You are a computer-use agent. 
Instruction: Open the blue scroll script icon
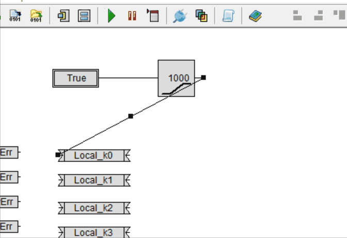pyautogui.click(x=228, y=15)
